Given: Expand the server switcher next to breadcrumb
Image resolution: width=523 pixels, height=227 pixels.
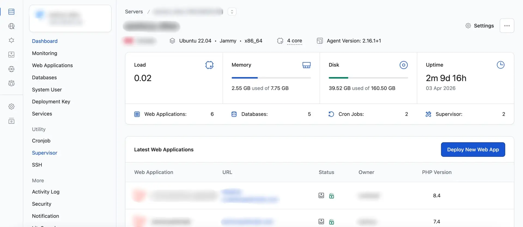Looking at the screenshot, I should [232, 12].
